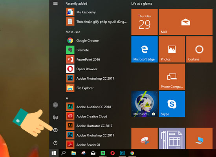This screenshot has width=216, height=157.
Task: Open the Photos tile
Action: coord(172,49)
